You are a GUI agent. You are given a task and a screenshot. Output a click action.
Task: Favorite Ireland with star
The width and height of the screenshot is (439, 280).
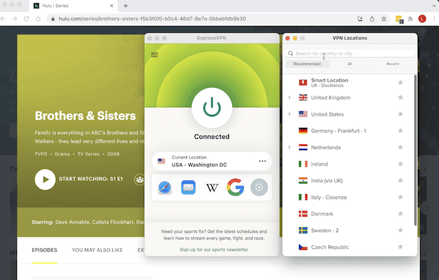[400, 164]
